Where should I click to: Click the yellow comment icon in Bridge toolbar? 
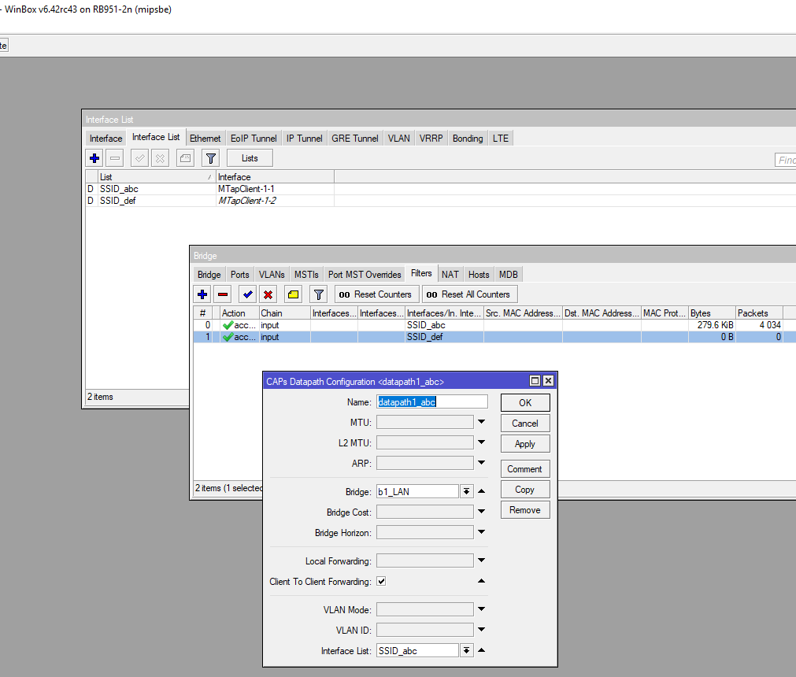(x=293, y=294)
